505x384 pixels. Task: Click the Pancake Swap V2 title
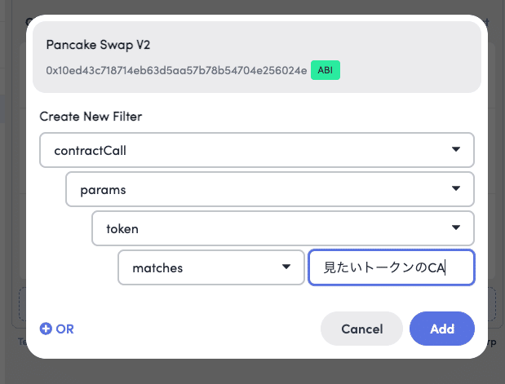pos(98,45)
